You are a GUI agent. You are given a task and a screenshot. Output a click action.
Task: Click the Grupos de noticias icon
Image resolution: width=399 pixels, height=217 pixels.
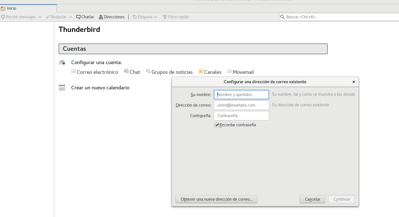[x=148, y=71]
